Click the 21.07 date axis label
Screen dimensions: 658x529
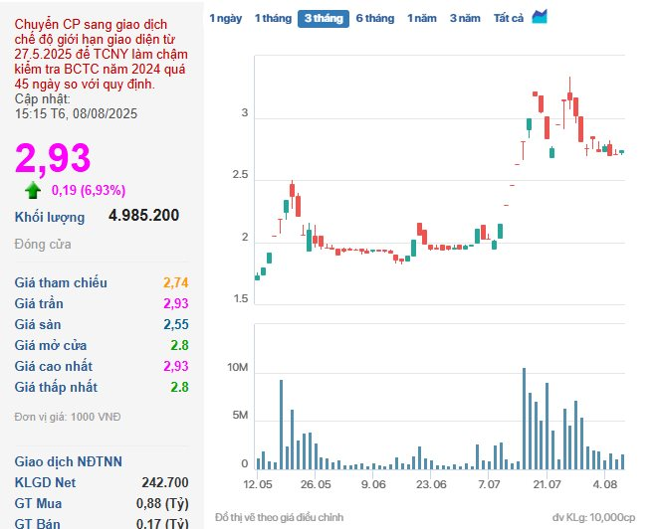click(x=547, y=484)
